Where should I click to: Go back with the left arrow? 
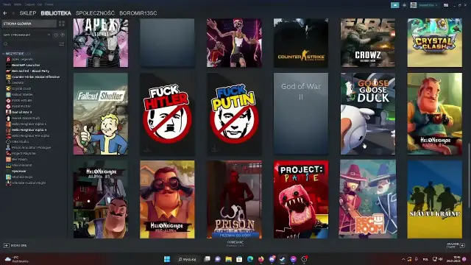point(5,13)
